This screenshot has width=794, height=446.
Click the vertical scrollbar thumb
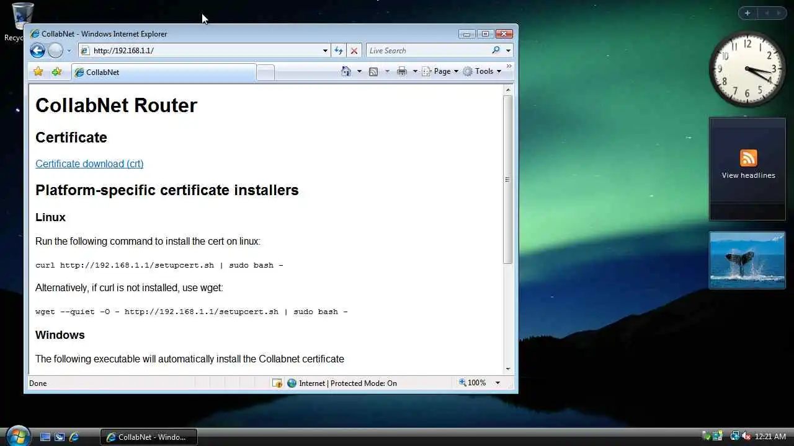[508, 180]
